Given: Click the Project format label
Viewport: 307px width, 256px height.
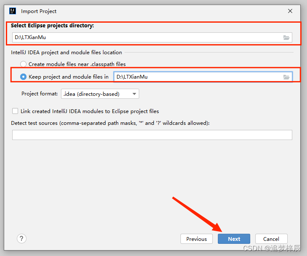Looking at the screenshot, I should [40, 94].
